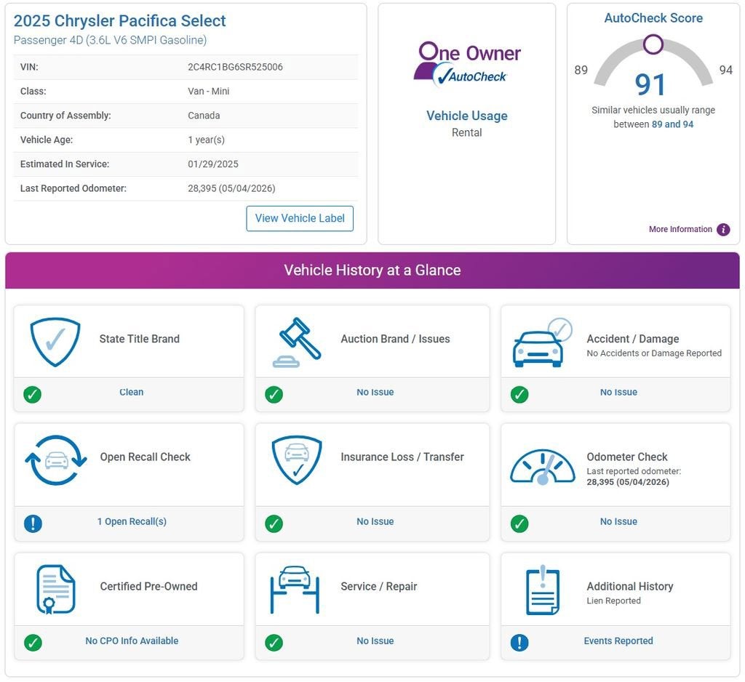
Task: Click the Lien Reported text
Action: click(x=613, y=601)
